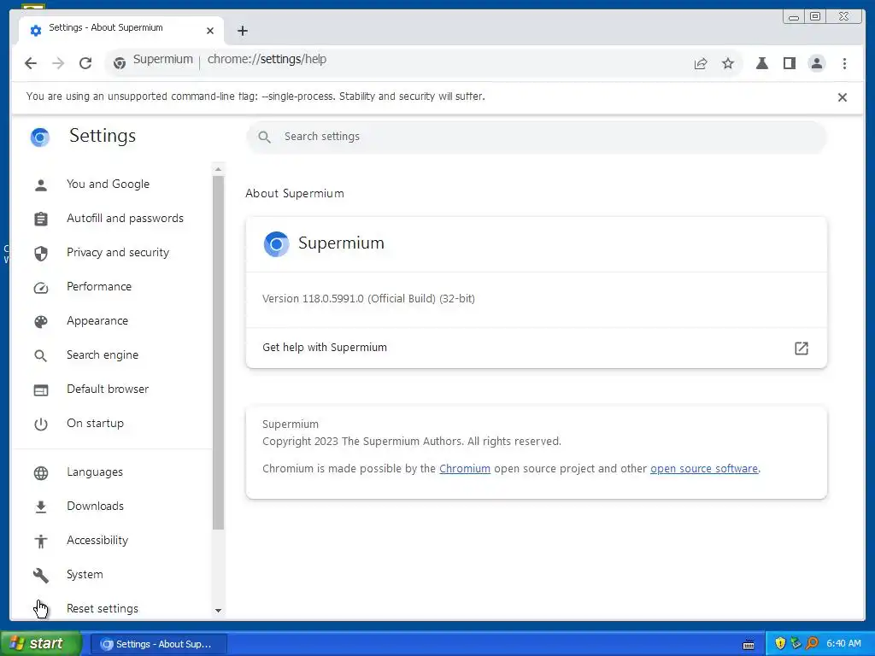Open the share this page icon
Viewport: 875px width, 656px height.
(701, 63)
